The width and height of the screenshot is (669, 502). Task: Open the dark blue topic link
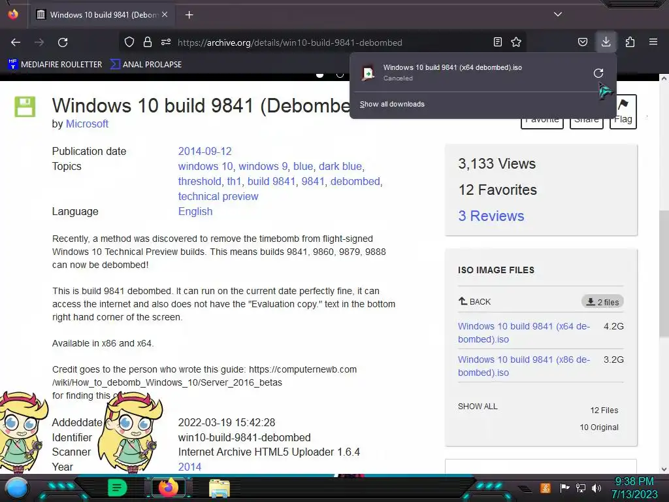340,166
